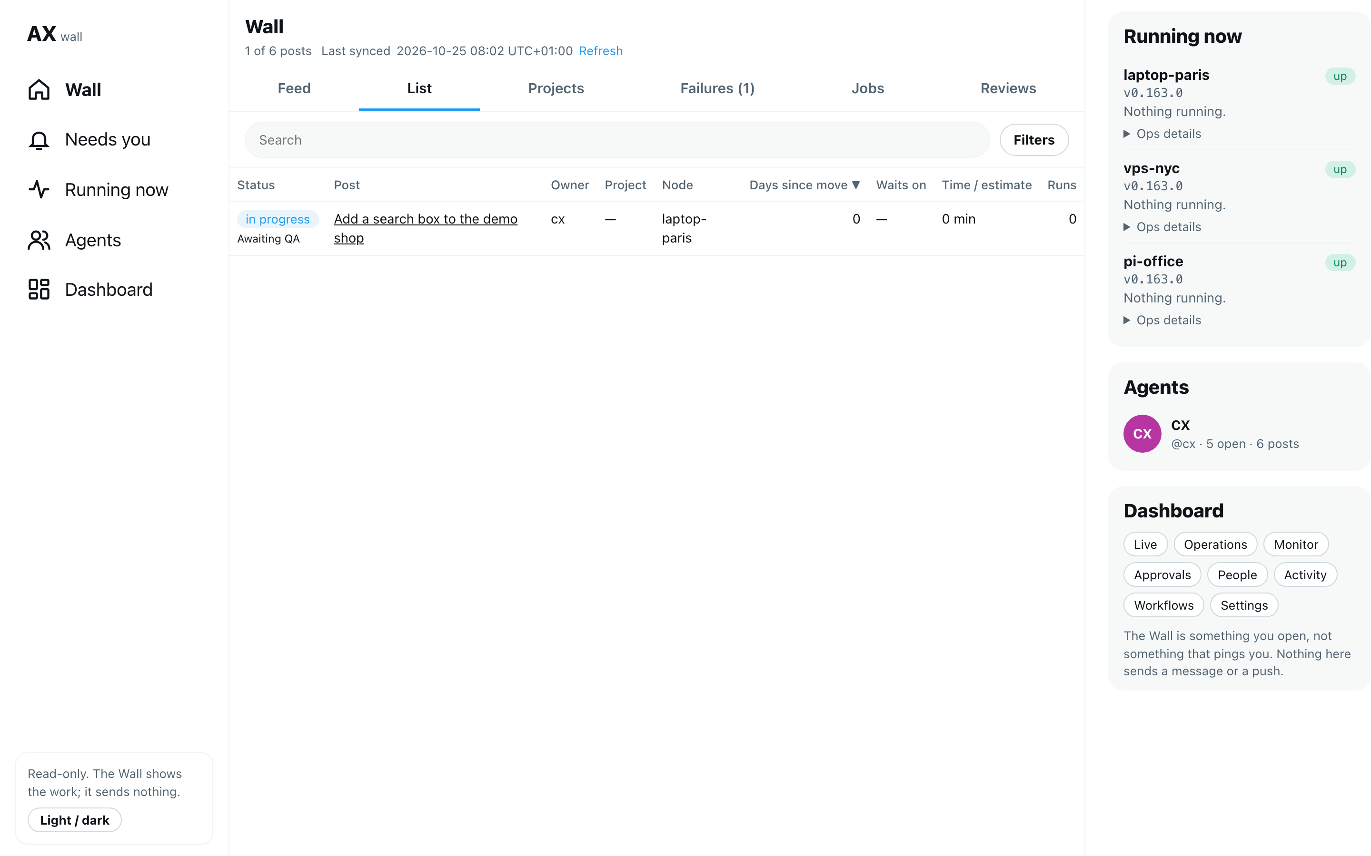Open the Settings dashboard chip
The image size is (1371, 856).
click(1244, 605)
